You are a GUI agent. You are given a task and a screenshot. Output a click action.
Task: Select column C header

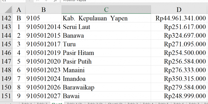click(x=106, y=9)
